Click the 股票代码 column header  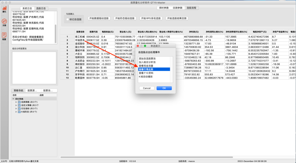point(93,32)
